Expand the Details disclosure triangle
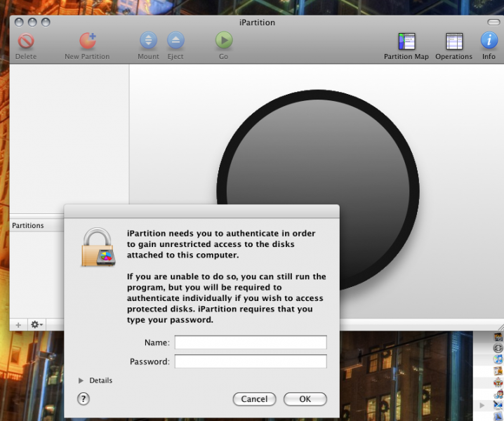This screenshot has width=504, height=421. pos(81,380)
